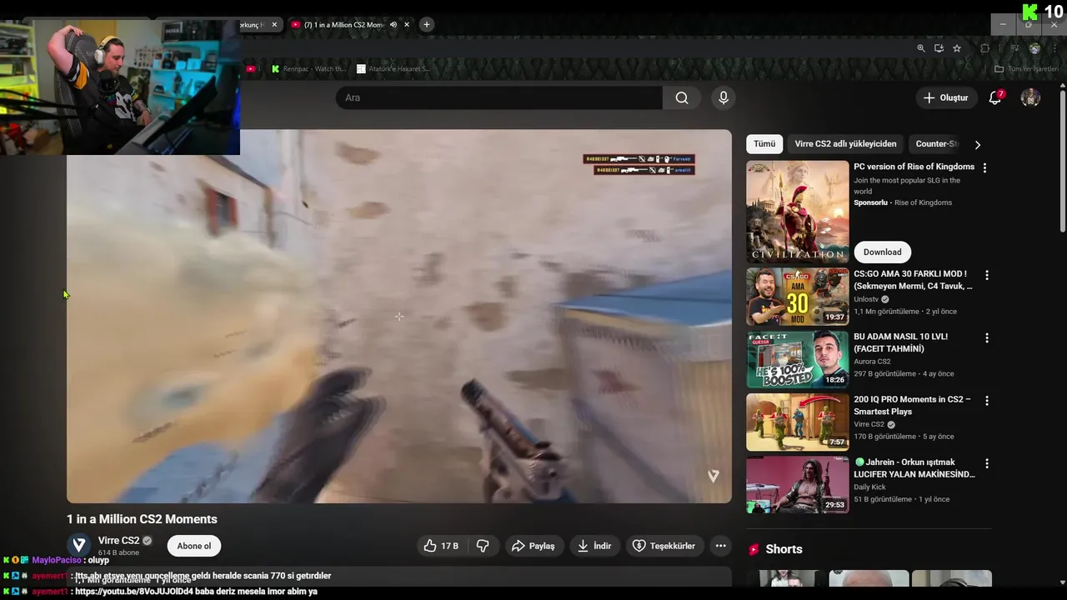This screenshot has width=1067, height=600.
Task: Open Jahrein Orkun ısıtmak video thumbnail
Action: point(798,484)
